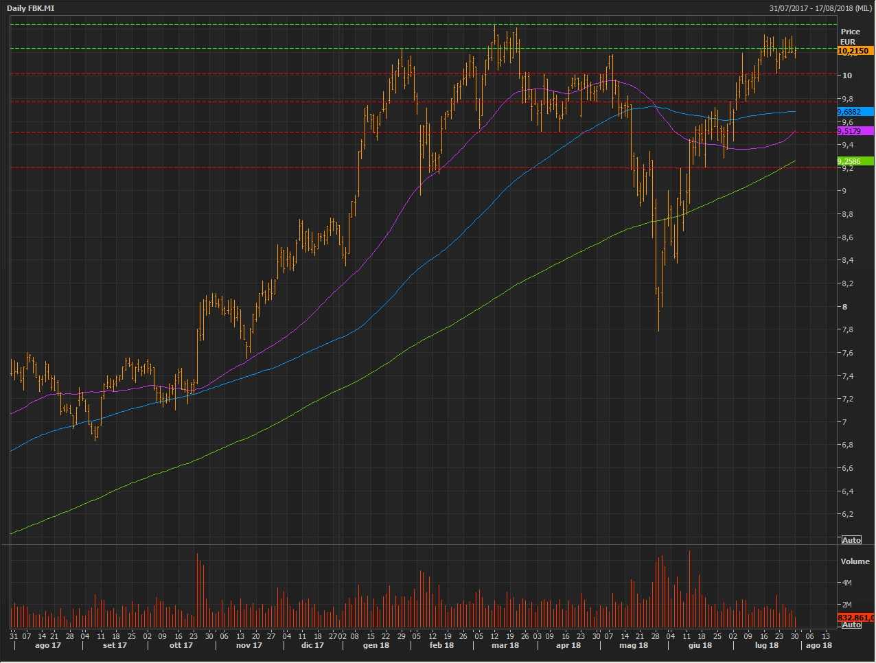Click the 8,2 price axis label
The height and width of the screenshot is (663, 876).
pyautogui.click(x=847, y=283)
